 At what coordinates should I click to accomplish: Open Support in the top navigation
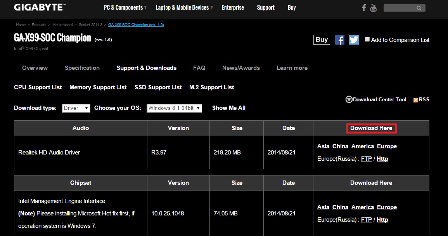click(x=266, y=8)
